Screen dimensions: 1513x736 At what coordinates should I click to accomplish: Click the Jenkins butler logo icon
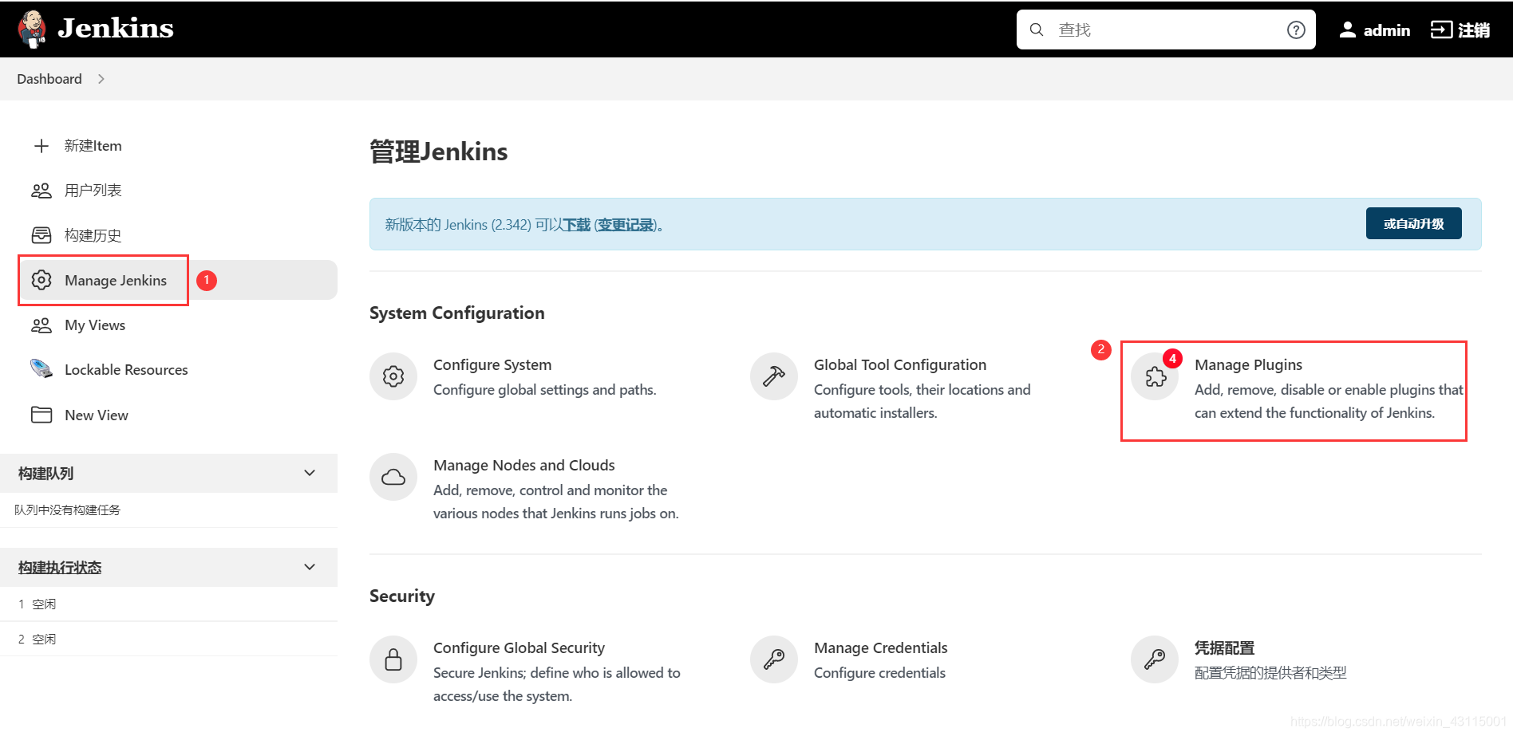(x=33, y=29)
